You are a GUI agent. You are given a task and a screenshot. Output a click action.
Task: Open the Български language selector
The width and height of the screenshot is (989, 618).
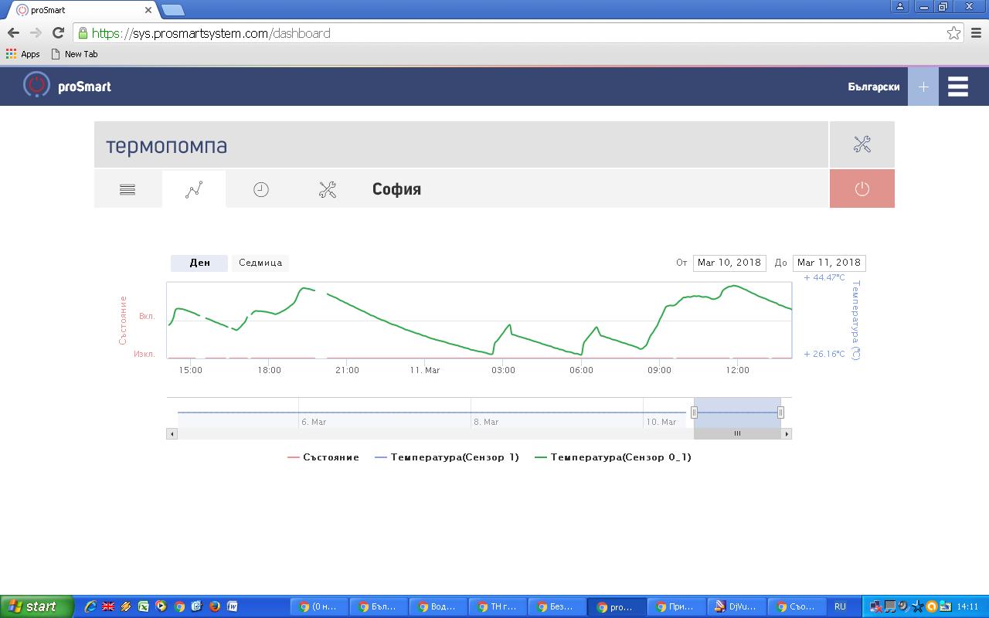pyautogui.click(x=873, y=87)
